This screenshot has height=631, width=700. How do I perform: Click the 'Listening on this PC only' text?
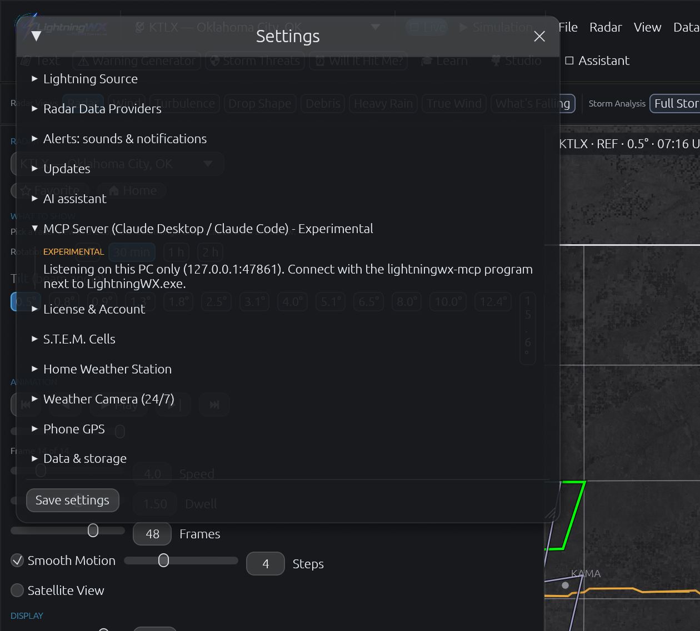click(x=288, y=276)
